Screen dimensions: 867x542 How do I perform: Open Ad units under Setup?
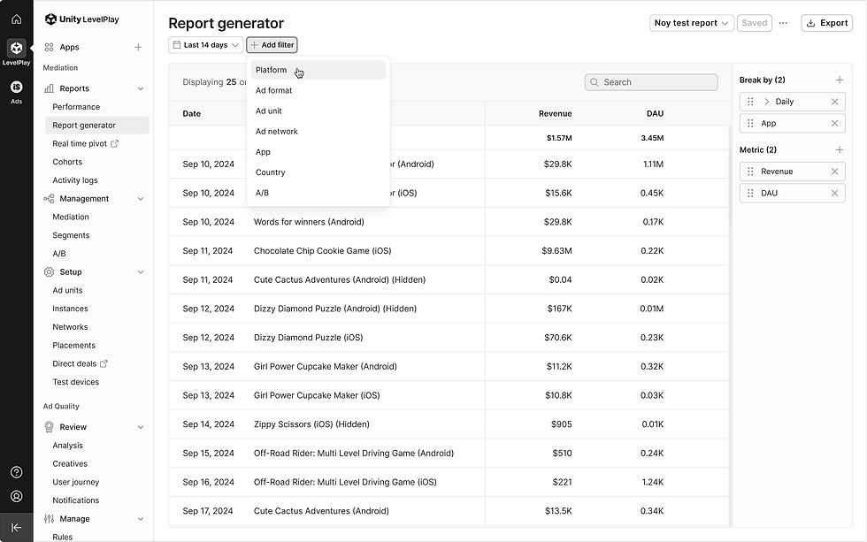pos(67,290)
